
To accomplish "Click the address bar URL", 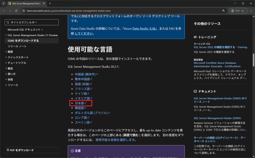I will point(69,11).
